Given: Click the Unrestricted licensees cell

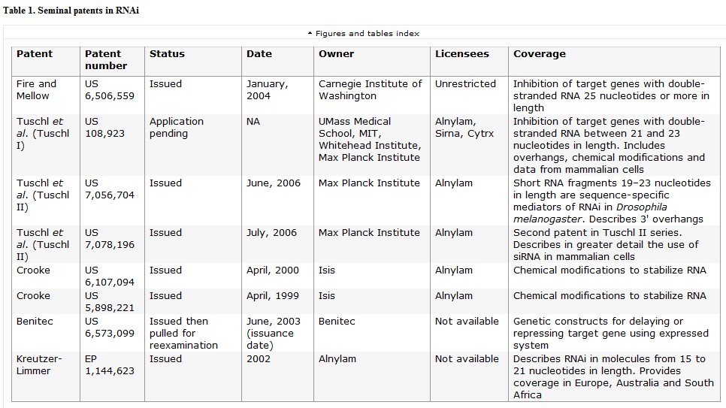Looking at the screenshot, I should click(465, 83).
